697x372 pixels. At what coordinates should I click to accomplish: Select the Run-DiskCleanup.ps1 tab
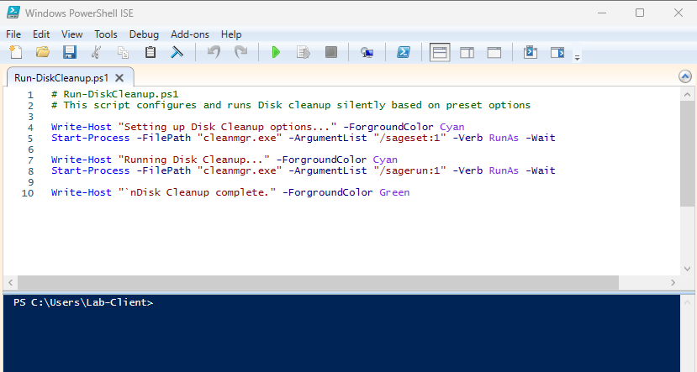tap(61, 78)
